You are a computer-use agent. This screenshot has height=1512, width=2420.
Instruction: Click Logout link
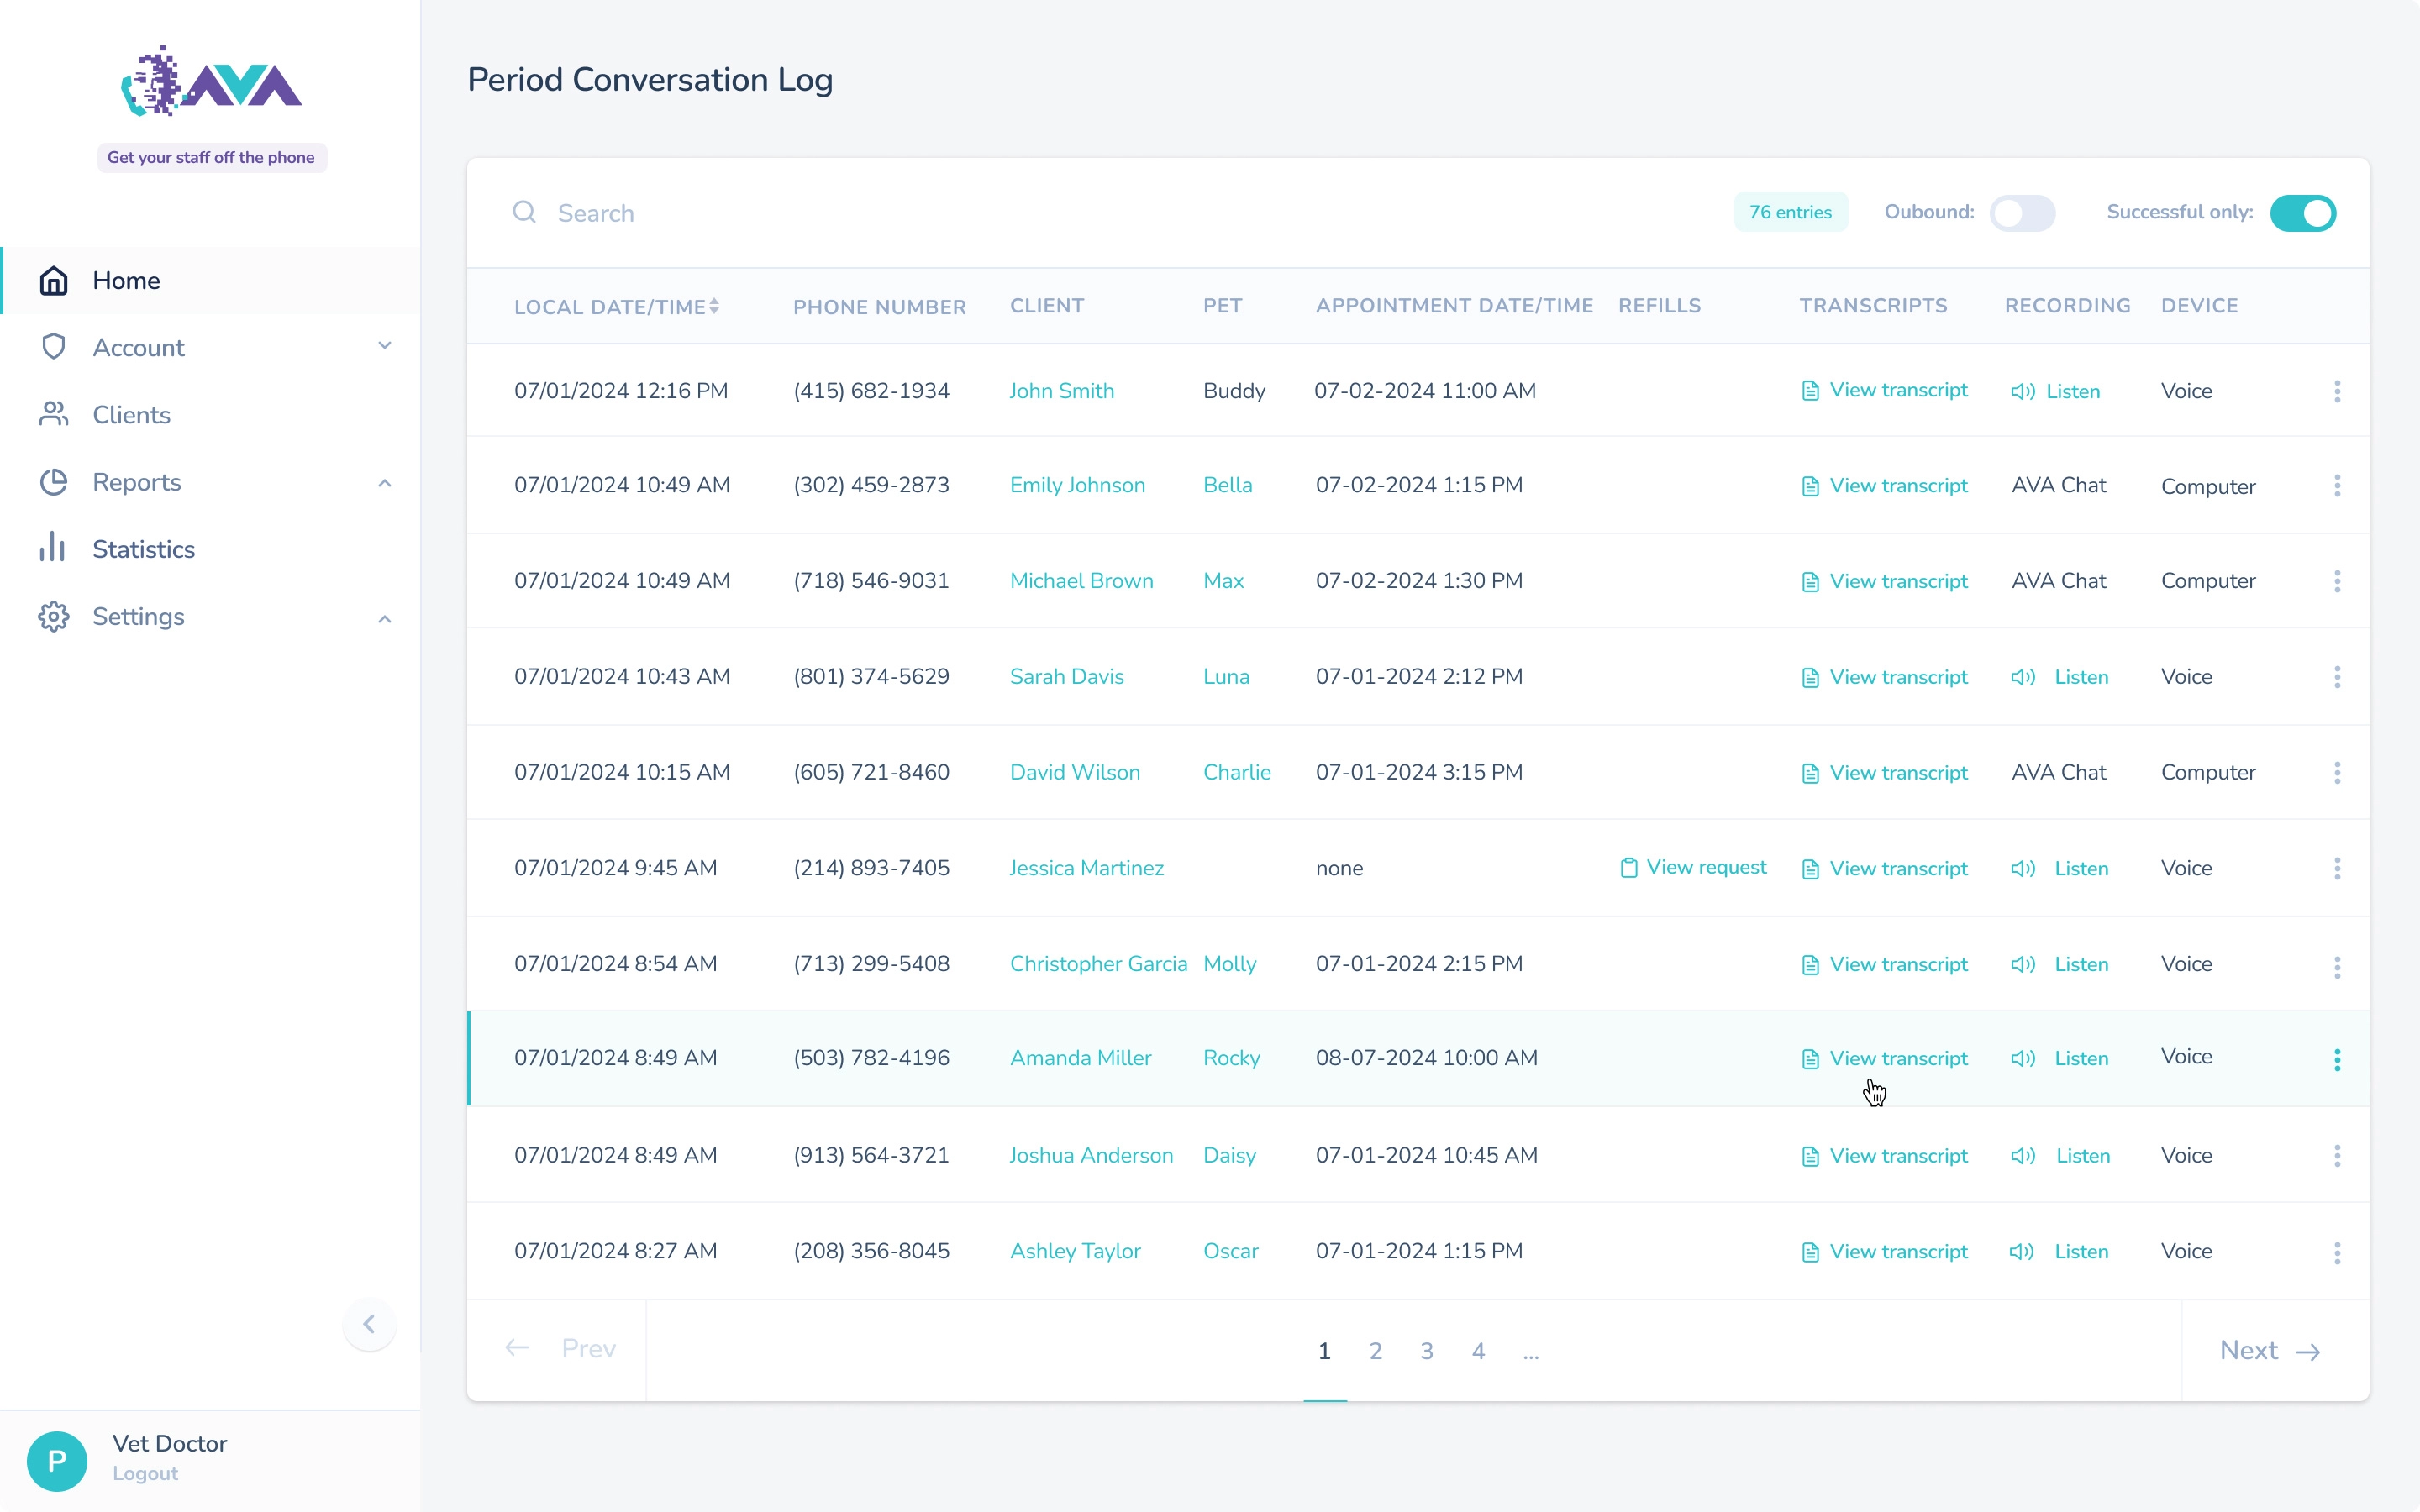pyautogui.click(x=145, y=1473)
